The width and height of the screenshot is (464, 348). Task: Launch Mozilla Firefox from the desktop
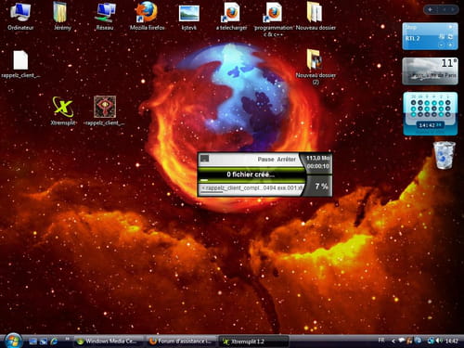tap(147, 16)
